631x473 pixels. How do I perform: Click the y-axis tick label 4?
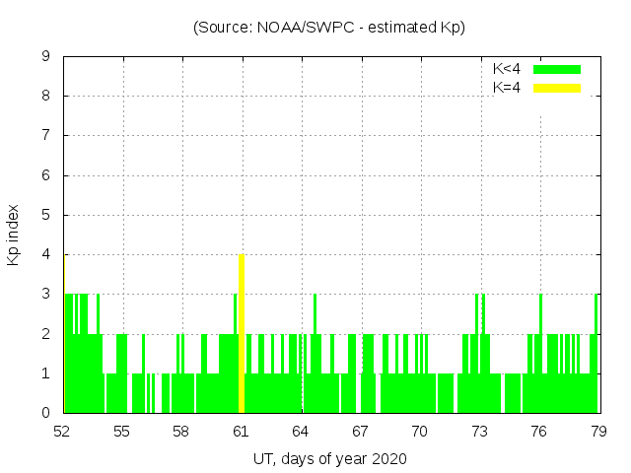coord(45,255)
